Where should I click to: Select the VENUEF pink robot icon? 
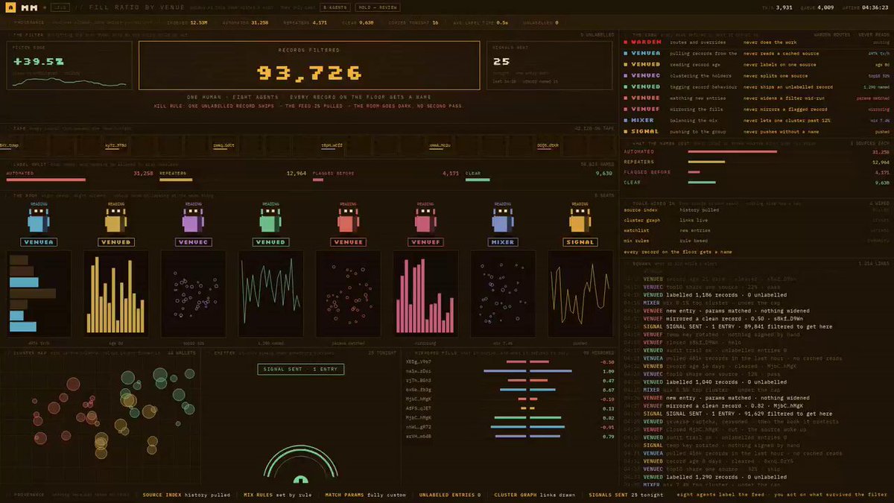pyautogui.click(x=425, y=221)
